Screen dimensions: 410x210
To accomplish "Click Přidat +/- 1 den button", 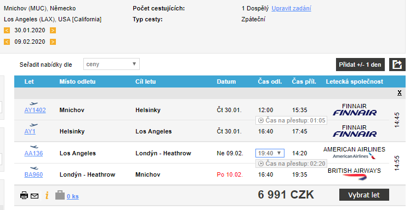I will tap(360, 65).
